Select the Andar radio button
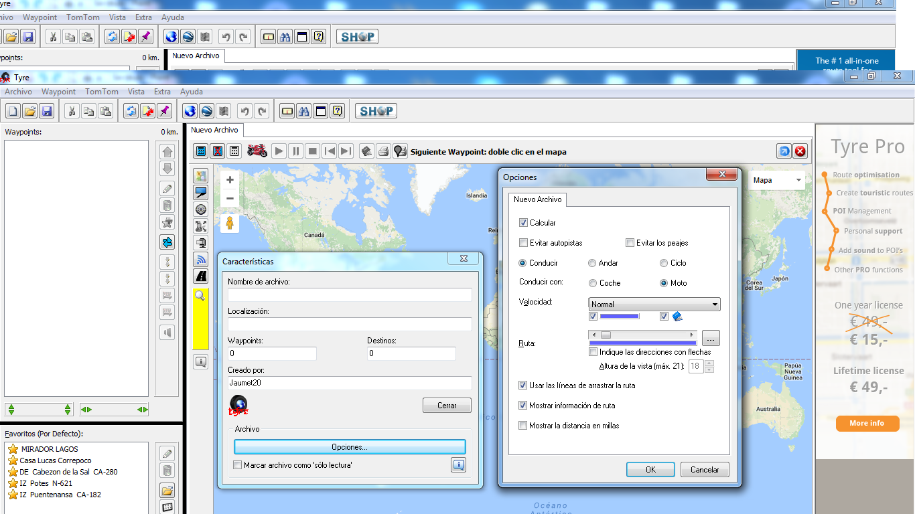Screen dimensions: 915x514 (592, 263)
